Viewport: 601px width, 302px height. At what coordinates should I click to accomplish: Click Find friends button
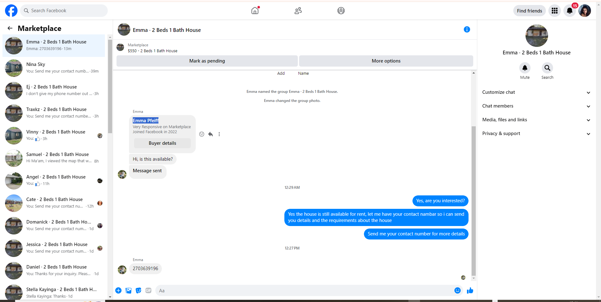click(529, 11)
